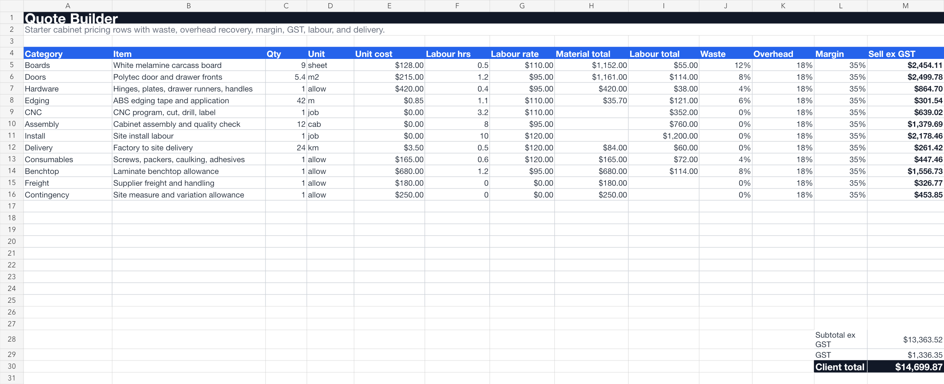The image size is (944, 384).
Task: Click the $1,152.00 material total cell
Action: coord(591,65)
